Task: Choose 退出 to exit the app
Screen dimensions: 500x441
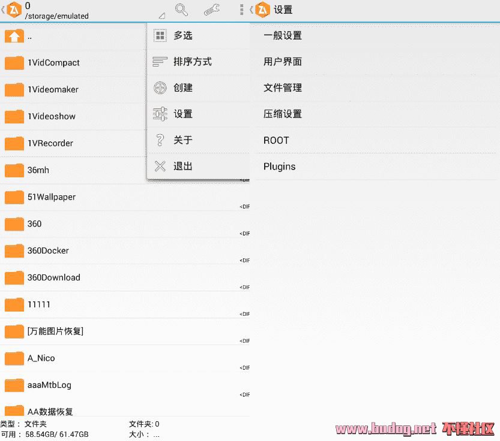Action: click(198, 166)
